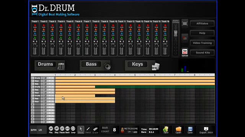Solo sequencer row 2 Keys

(52, 81)
